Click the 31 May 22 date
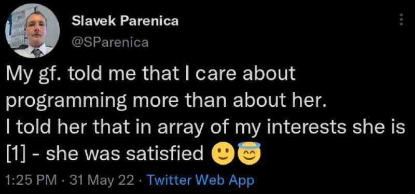 101,181
